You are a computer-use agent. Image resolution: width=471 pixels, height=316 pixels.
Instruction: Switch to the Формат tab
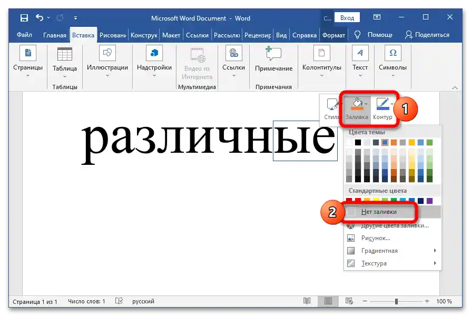click(x=333, y=35)
